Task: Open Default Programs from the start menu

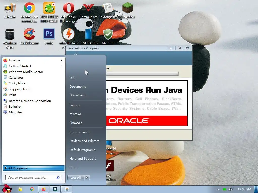Action: point(82,150)
